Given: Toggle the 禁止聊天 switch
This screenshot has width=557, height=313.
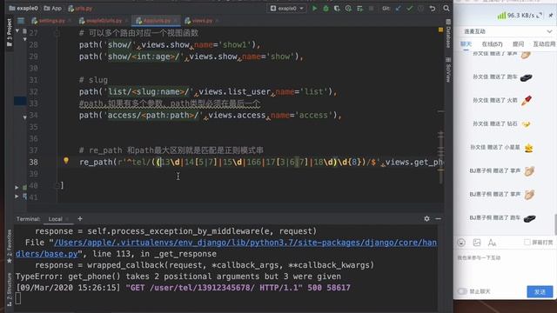Looking at the screenshot, I should [x=462, y=291].
